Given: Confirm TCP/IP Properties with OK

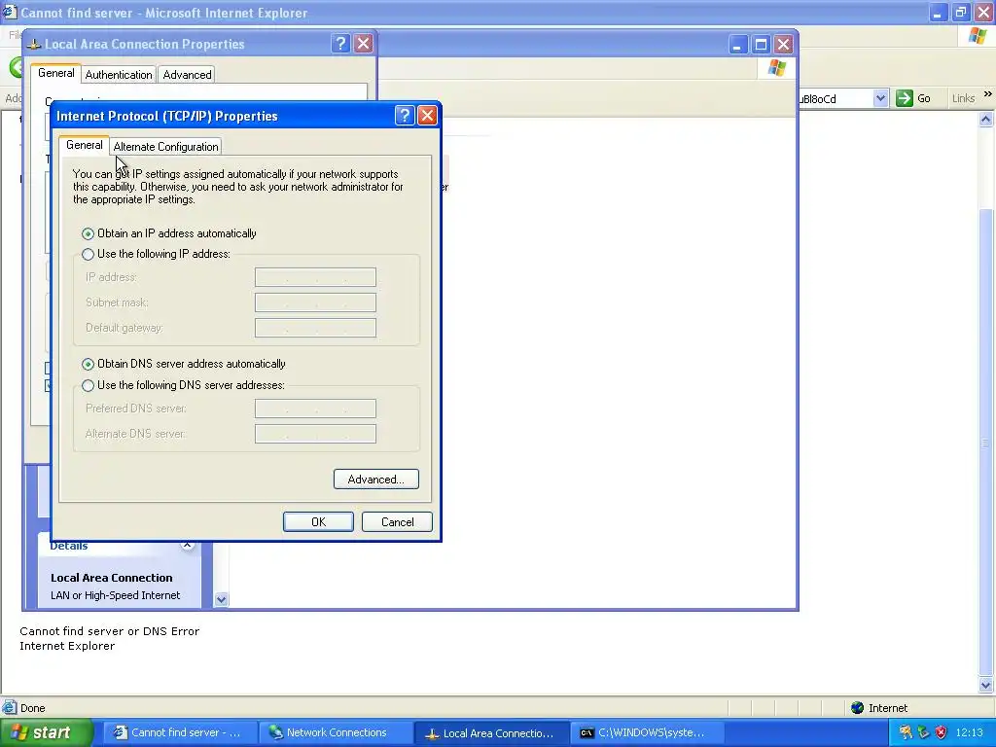Looking at the screenshot, I should [x=318, y=522].
